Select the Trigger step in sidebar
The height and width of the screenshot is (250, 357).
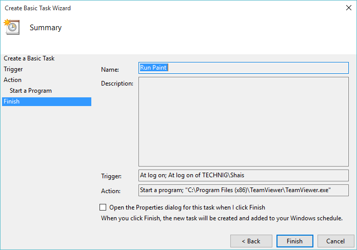13,69
